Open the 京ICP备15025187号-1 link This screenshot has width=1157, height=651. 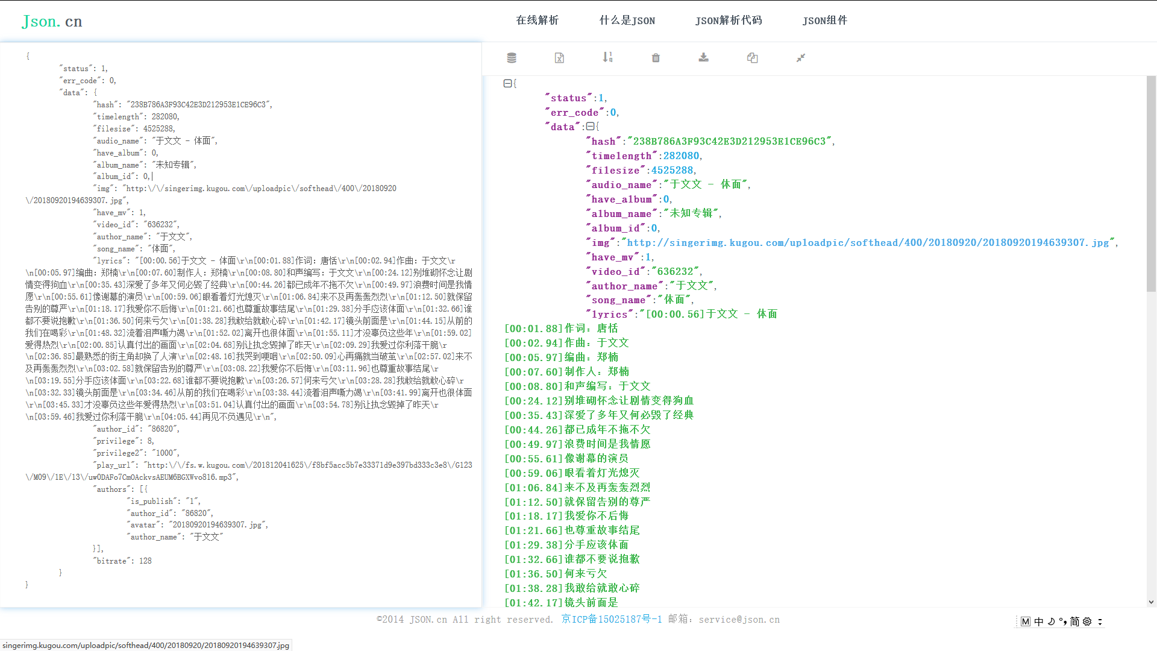612,620
